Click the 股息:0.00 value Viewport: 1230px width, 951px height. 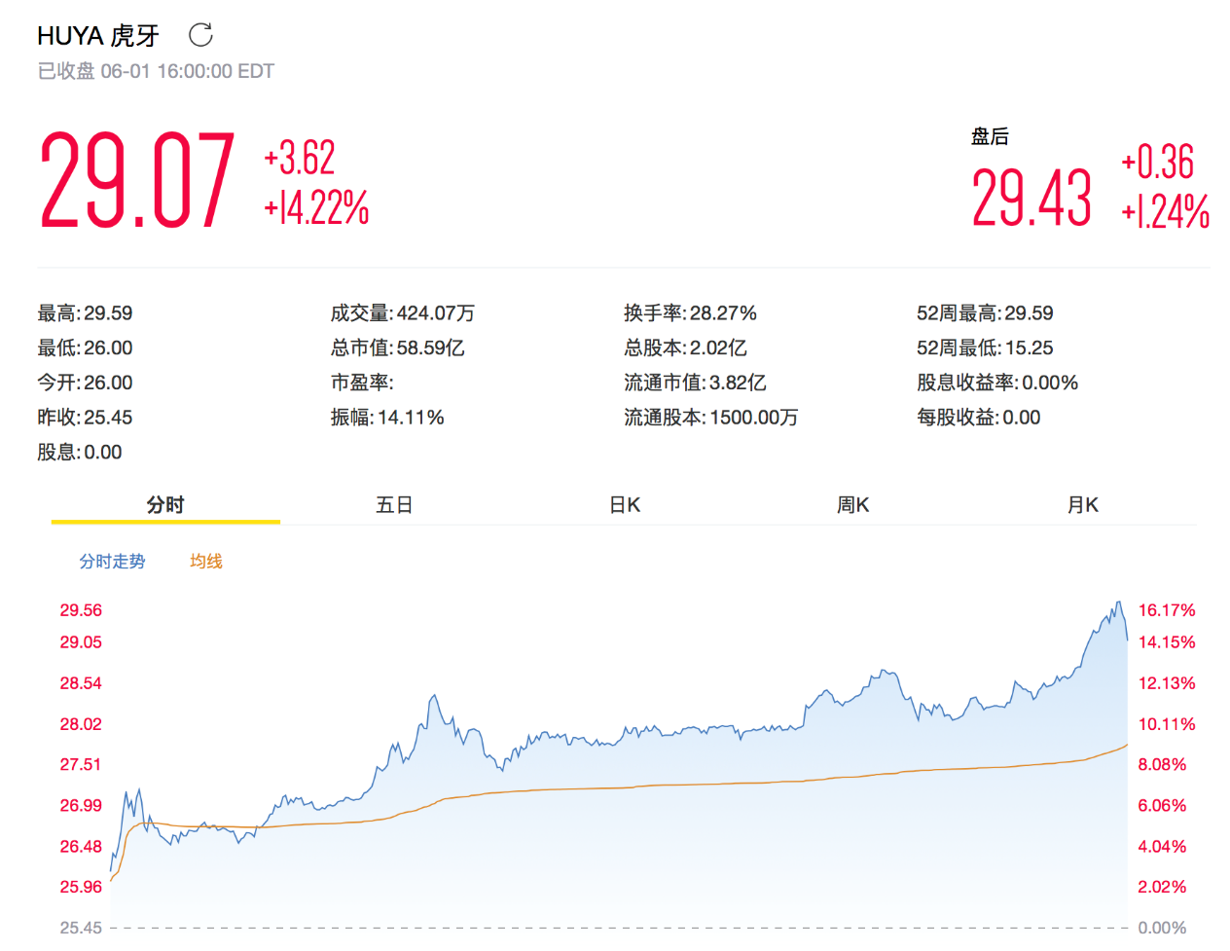click(80, 453)
